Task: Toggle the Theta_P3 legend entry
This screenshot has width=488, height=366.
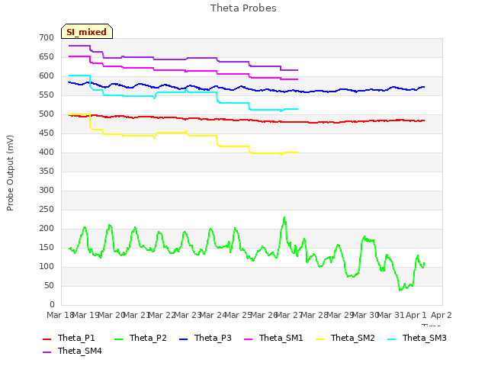Action: pos(205,338)
